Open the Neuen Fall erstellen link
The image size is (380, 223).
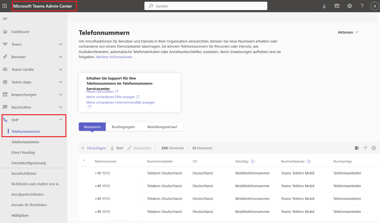[102, 91]
